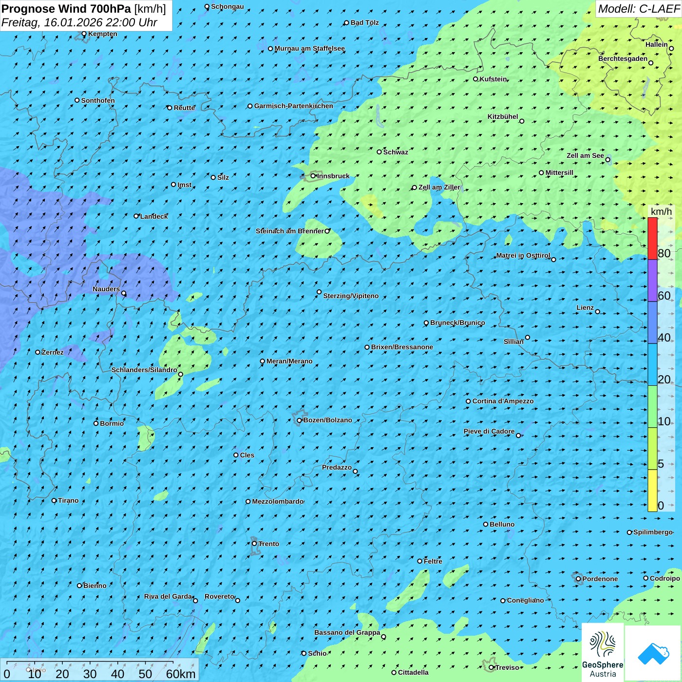Select the Bozen/Bolzano city marker
Screen dimensions: 682x682
coord(300,420)
